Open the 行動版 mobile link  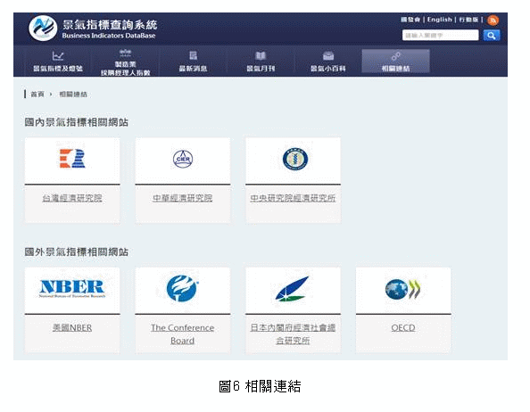(x=468, y=20)
